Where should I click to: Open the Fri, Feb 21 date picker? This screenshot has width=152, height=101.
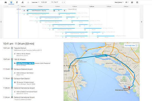(55, 2)
